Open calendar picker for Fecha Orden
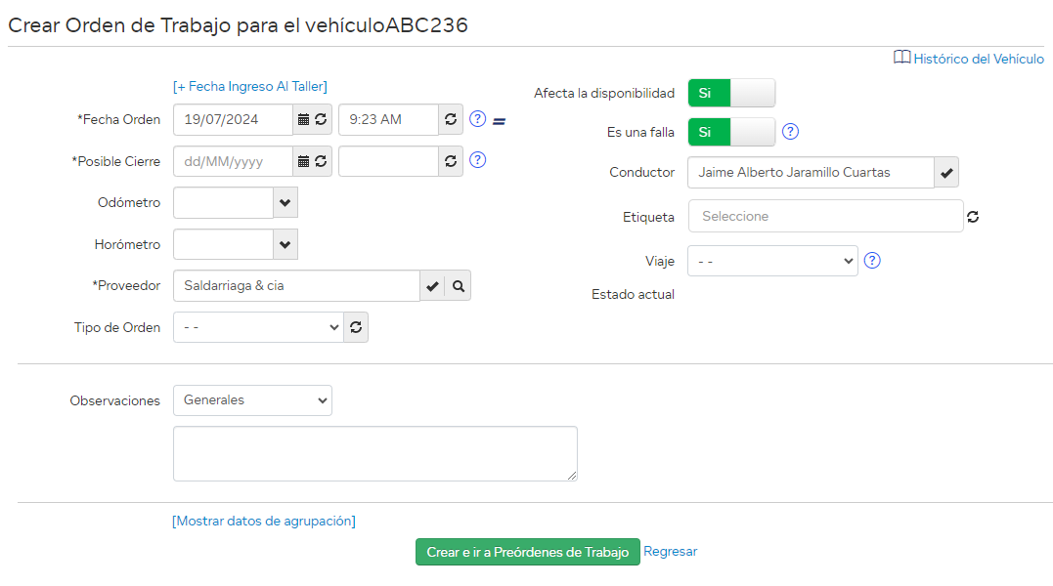 (303, 119)
